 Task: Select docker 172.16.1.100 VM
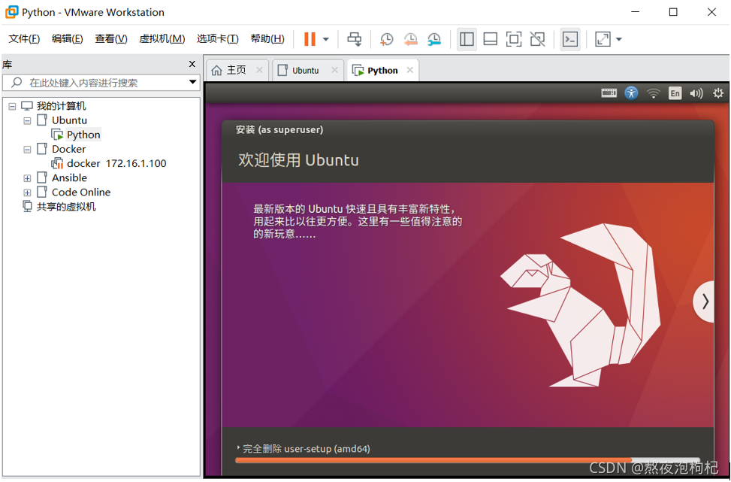pyautogui.click(x=116, y=163)
